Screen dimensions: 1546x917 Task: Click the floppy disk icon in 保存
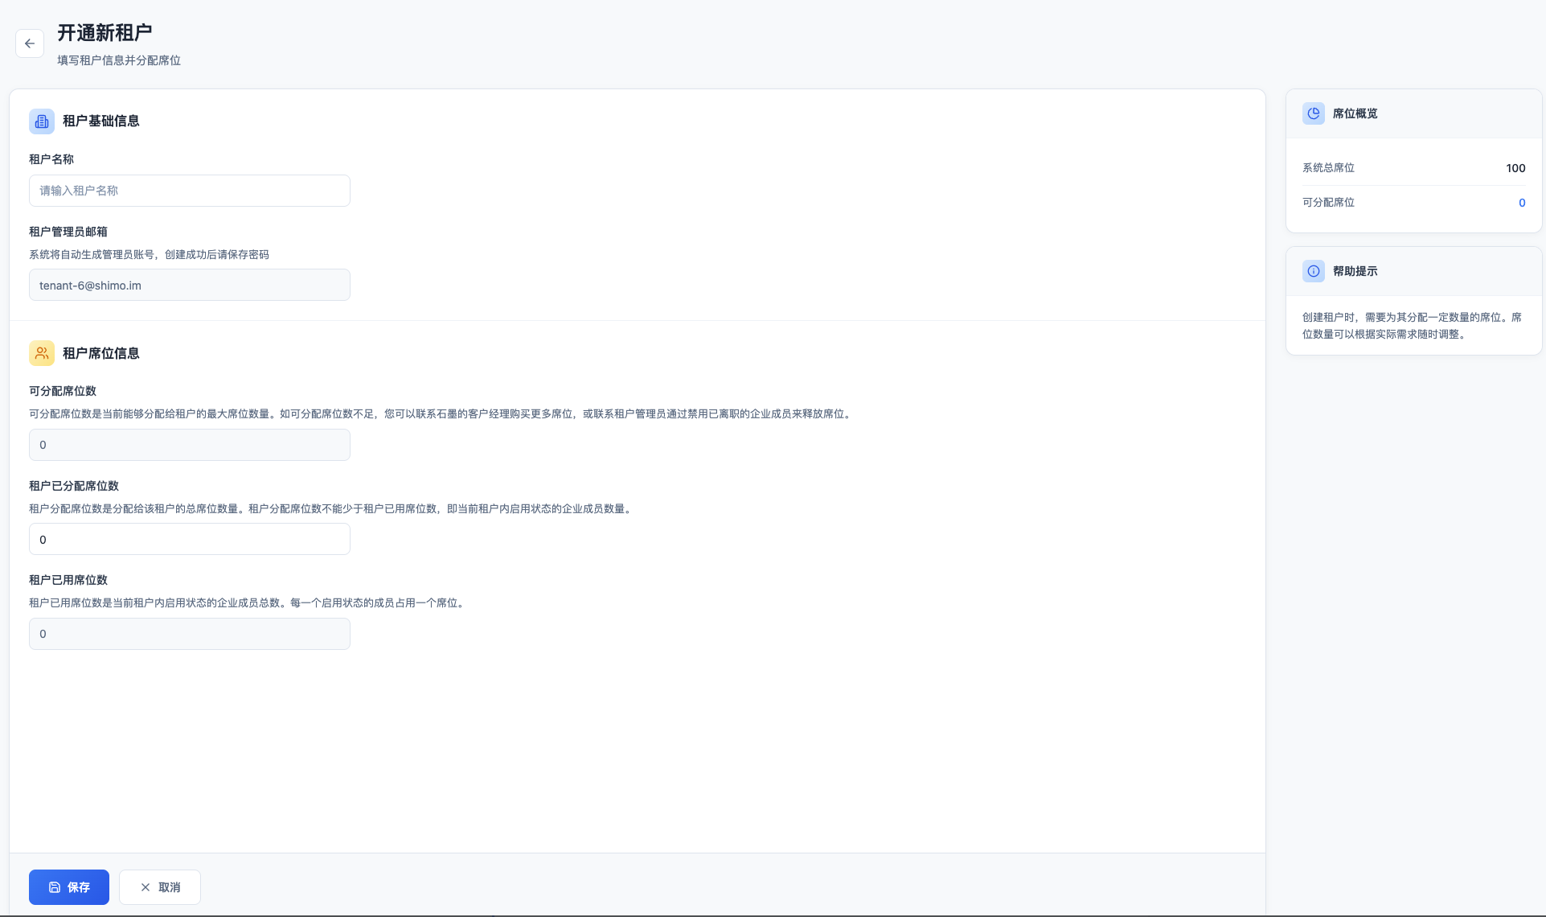coord(55,887)
